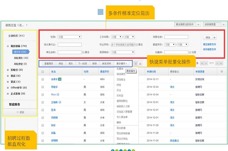Expand the 正式录用 (0) node
Viewport: 228px width, 151px height.
pos(8,94)
